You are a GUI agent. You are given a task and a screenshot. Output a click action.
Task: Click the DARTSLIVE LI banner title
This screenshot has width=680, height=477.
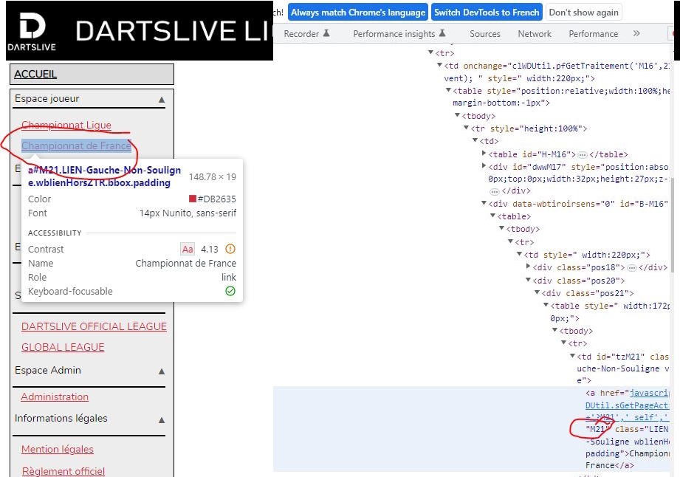coord(174,31)
